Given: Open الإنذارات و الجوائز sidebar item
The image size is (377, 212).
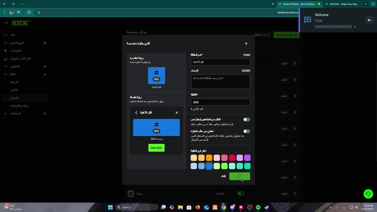Looking at the screenshot, I should click(20, 59).
